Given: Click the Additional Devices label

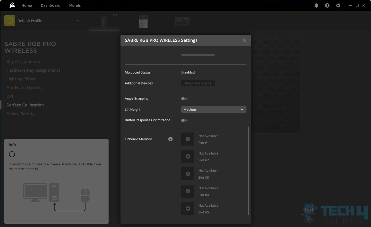Looking at the screenshot, I should pos(139,83).
